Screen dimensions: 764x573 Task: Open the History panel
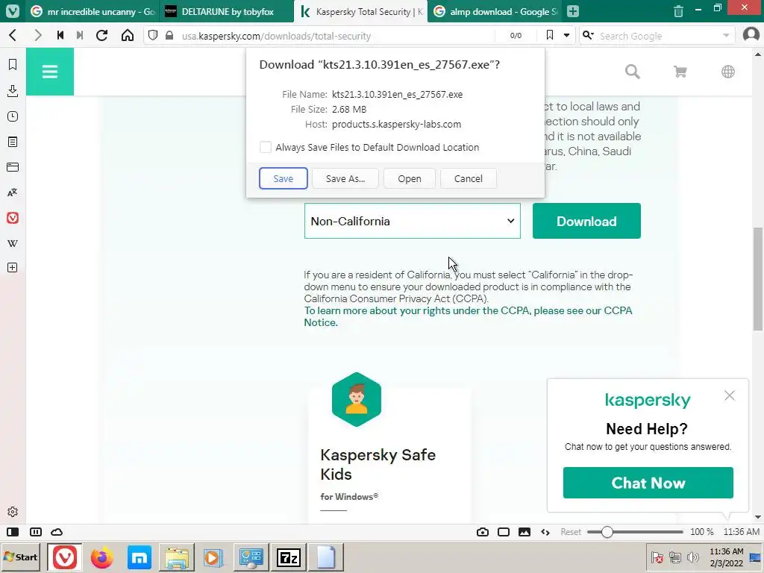13,116
